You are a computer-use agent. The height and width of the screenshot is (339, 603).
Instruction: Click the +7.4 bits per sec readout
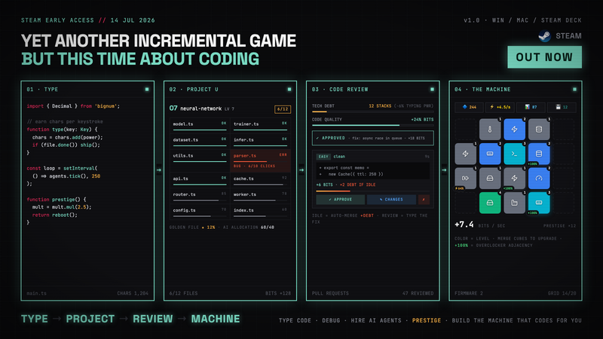click(x=479, y=225)
